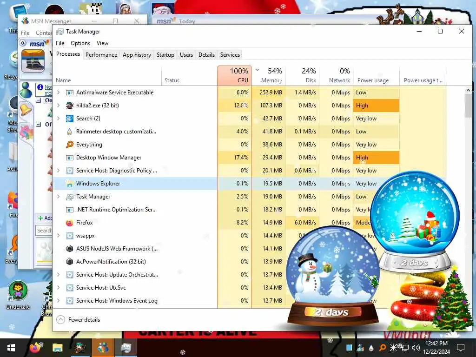Open the hilda character app on the taskbar
Image resolution: width=476 pixels, height=357 pixels.
coord(80,348)
